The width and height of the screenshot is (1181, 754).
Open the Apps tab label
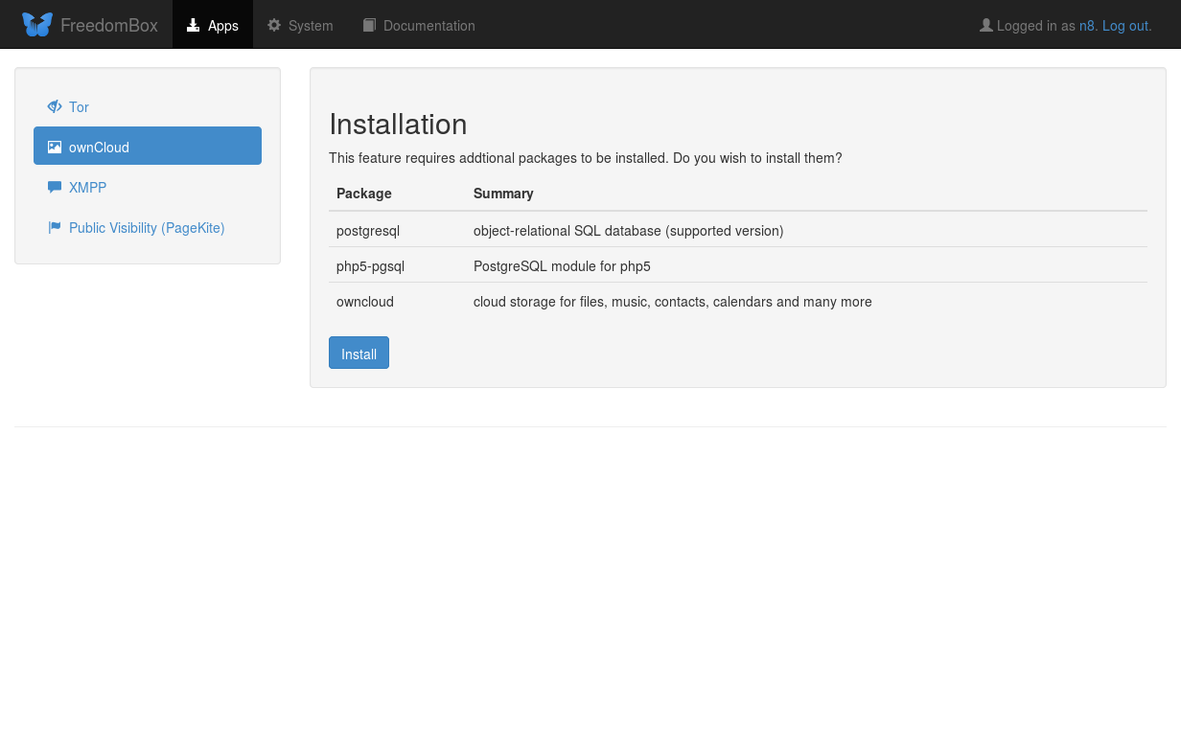(x=223, y=26)
